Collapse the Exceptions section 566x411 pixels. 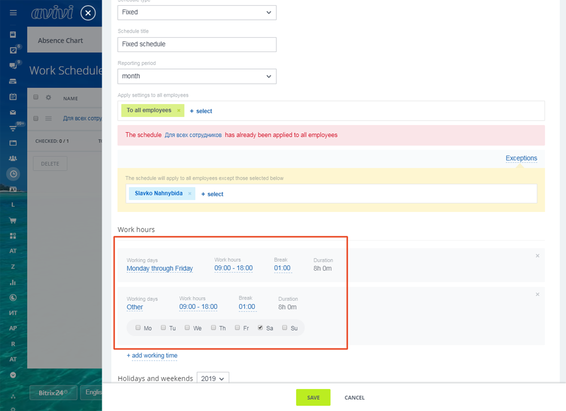tap(521, 158)
